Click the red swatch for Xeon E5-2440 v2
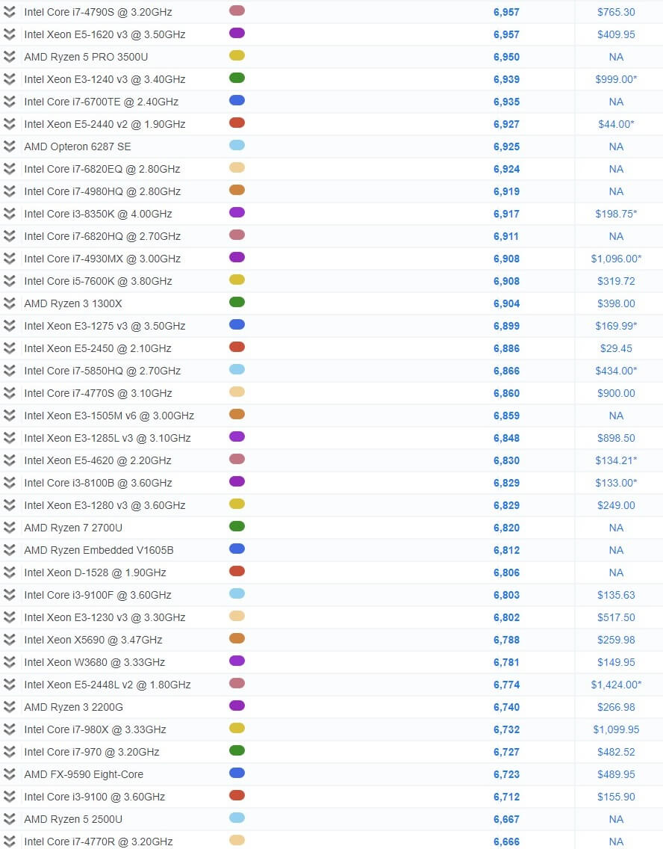 pos(237,123)
